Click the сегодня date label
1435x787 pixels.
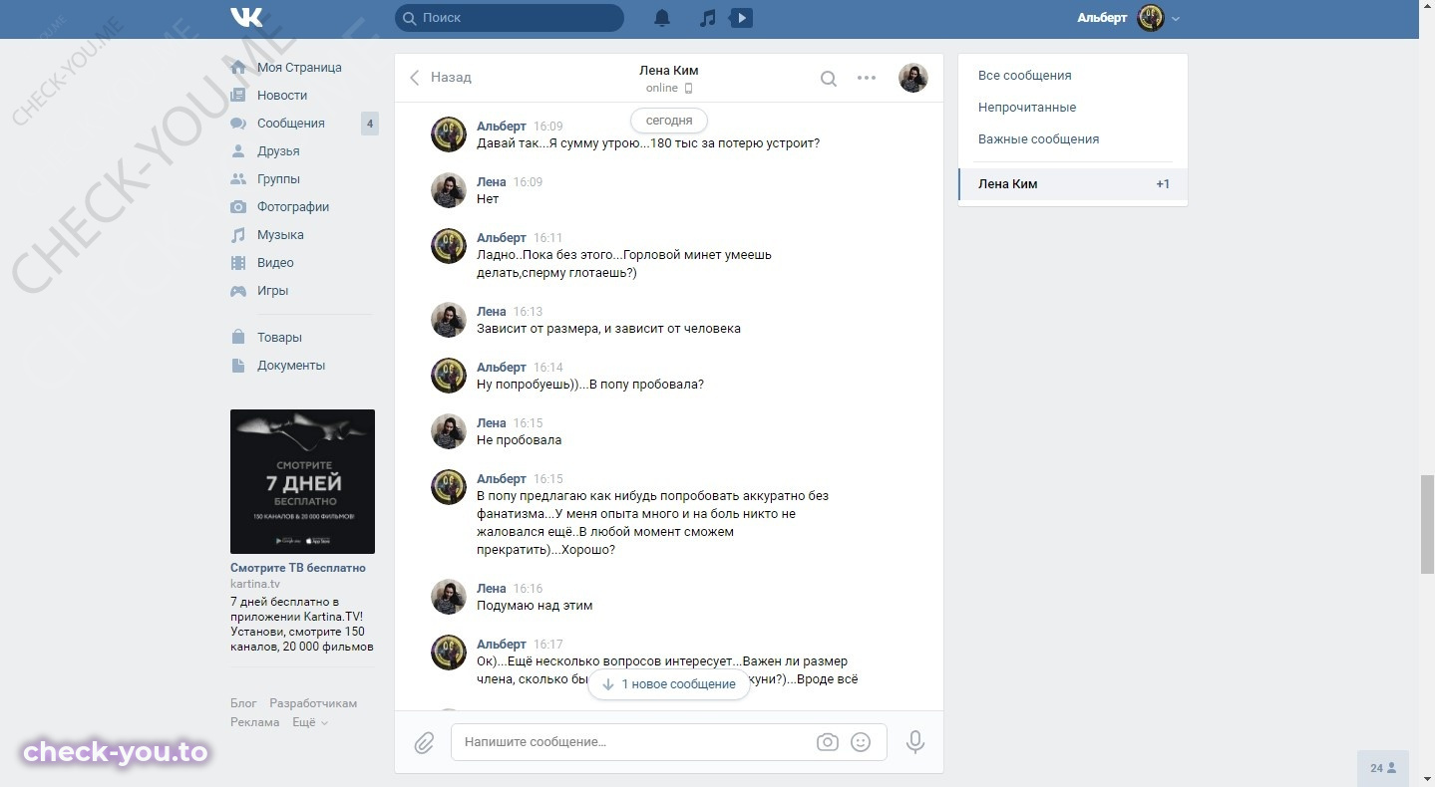[x=669, y=120]
